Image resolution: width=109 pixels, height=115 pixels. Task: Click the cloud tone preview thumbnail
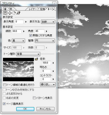coord(18,70)
